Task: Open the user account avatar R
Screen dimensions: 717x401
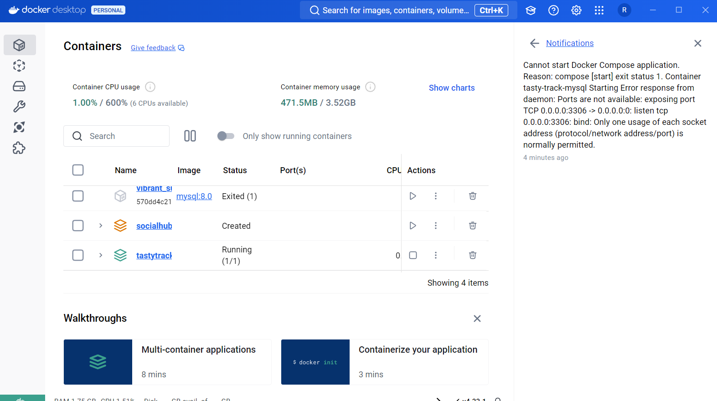Action: 624,10
